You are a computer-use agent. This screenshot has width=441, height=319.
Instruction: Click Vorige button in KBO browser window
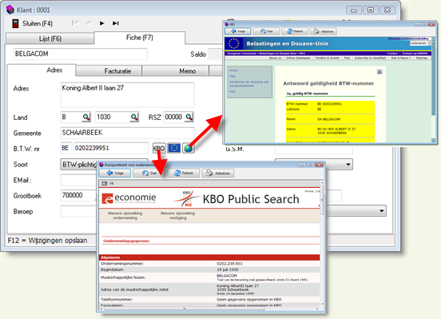(x=115, y=173)
